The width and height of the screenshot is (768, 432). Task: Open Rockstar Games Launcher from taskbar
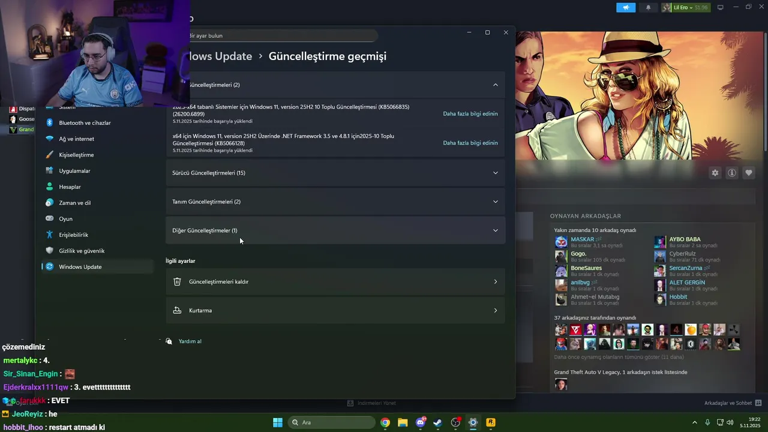tap(491, 422)
